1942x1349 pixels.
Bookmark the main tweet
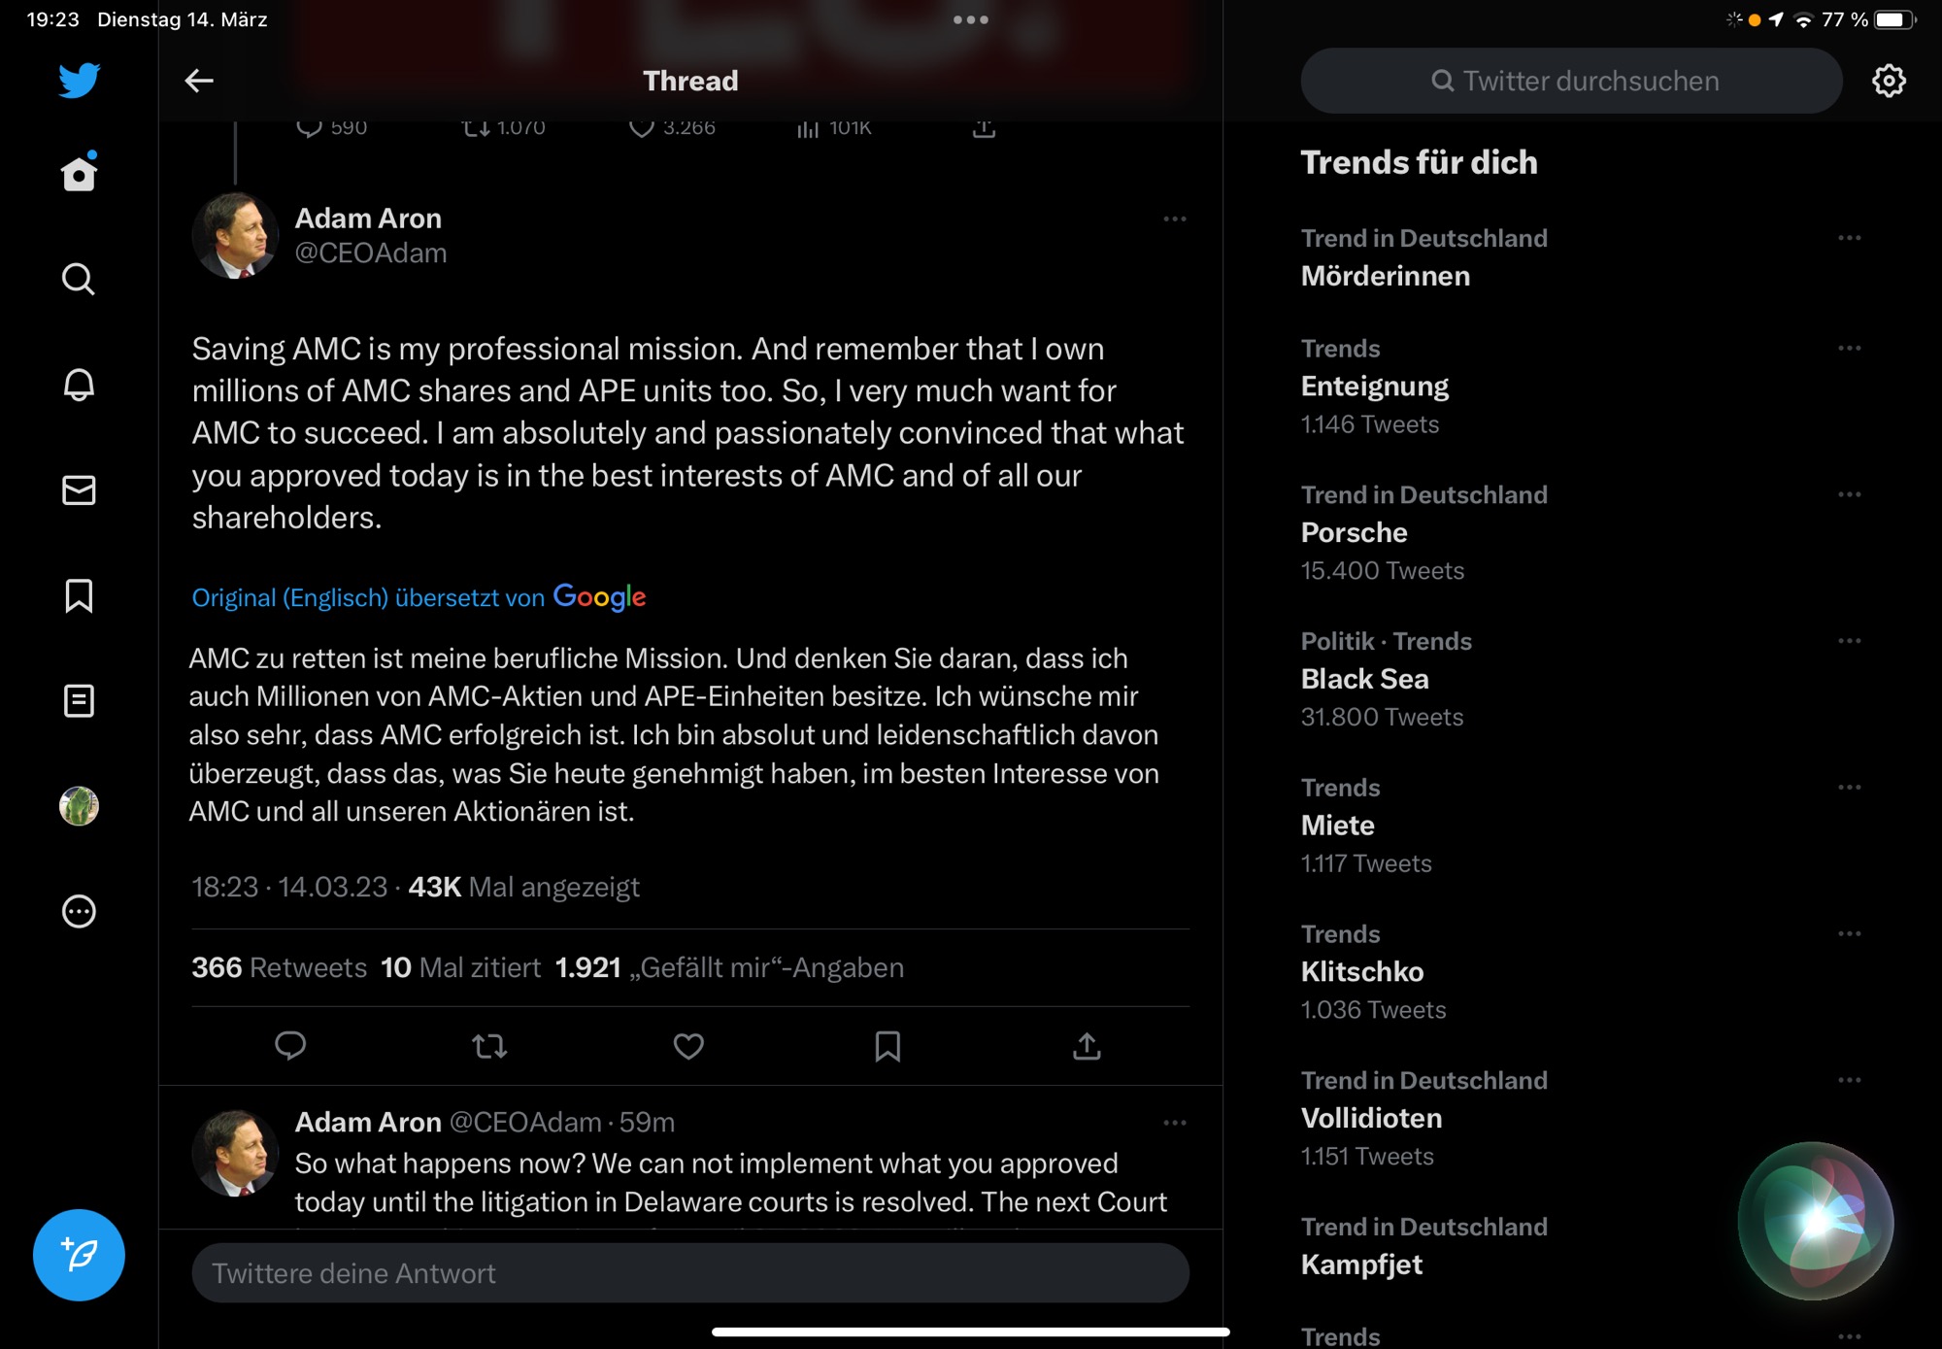coord(887,1046)
